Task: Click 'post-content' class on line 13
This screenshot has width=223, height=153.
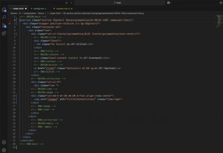Action: [58, 58]
